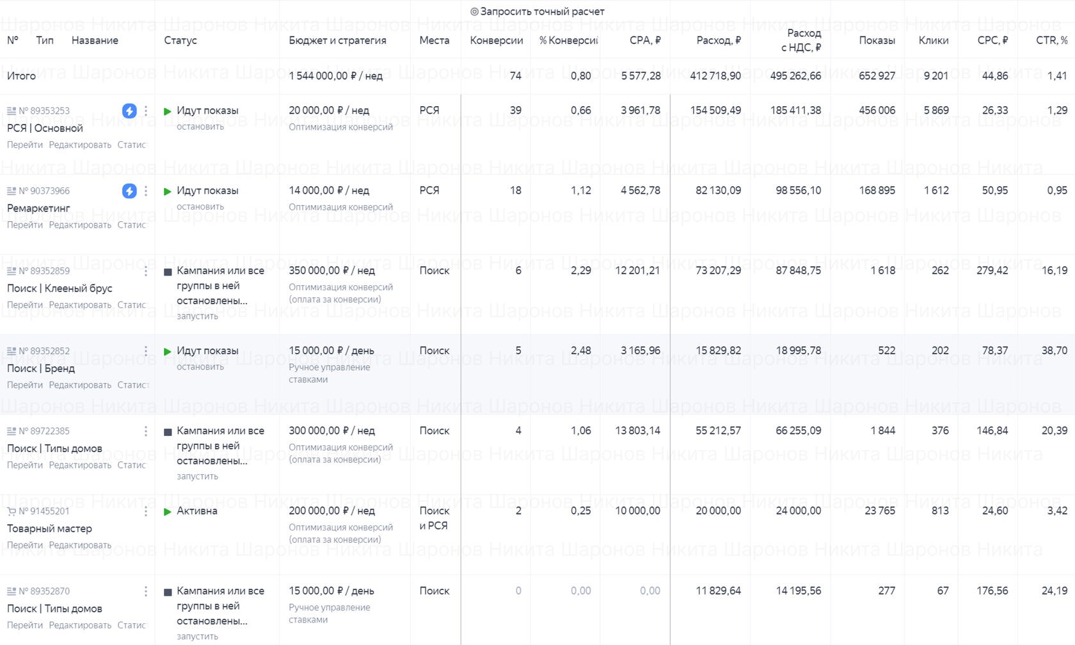Click the 20 000,00 ₽ / нед budget cell

329,111
